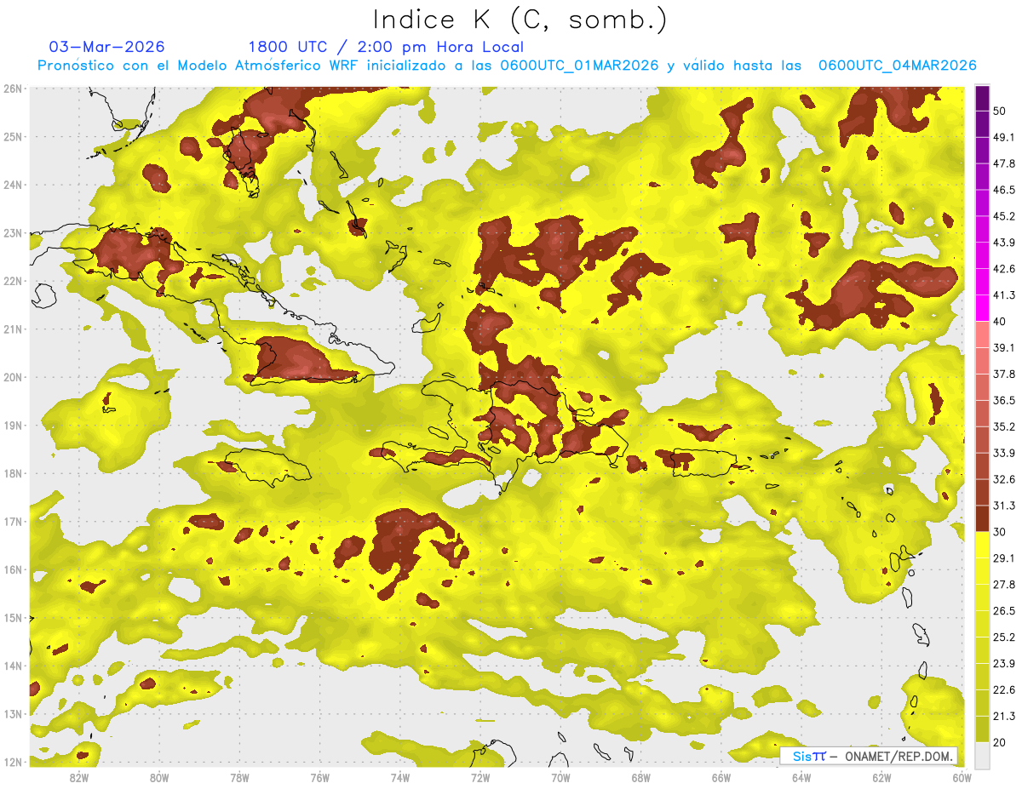
Task: Click the colorbar label "27.8"
Action: (1004, 585)
